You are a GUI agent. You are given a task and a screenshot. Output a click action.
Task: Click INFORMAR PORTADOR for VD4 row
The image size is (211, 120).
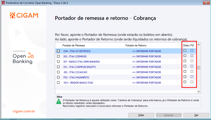(147, 83)
